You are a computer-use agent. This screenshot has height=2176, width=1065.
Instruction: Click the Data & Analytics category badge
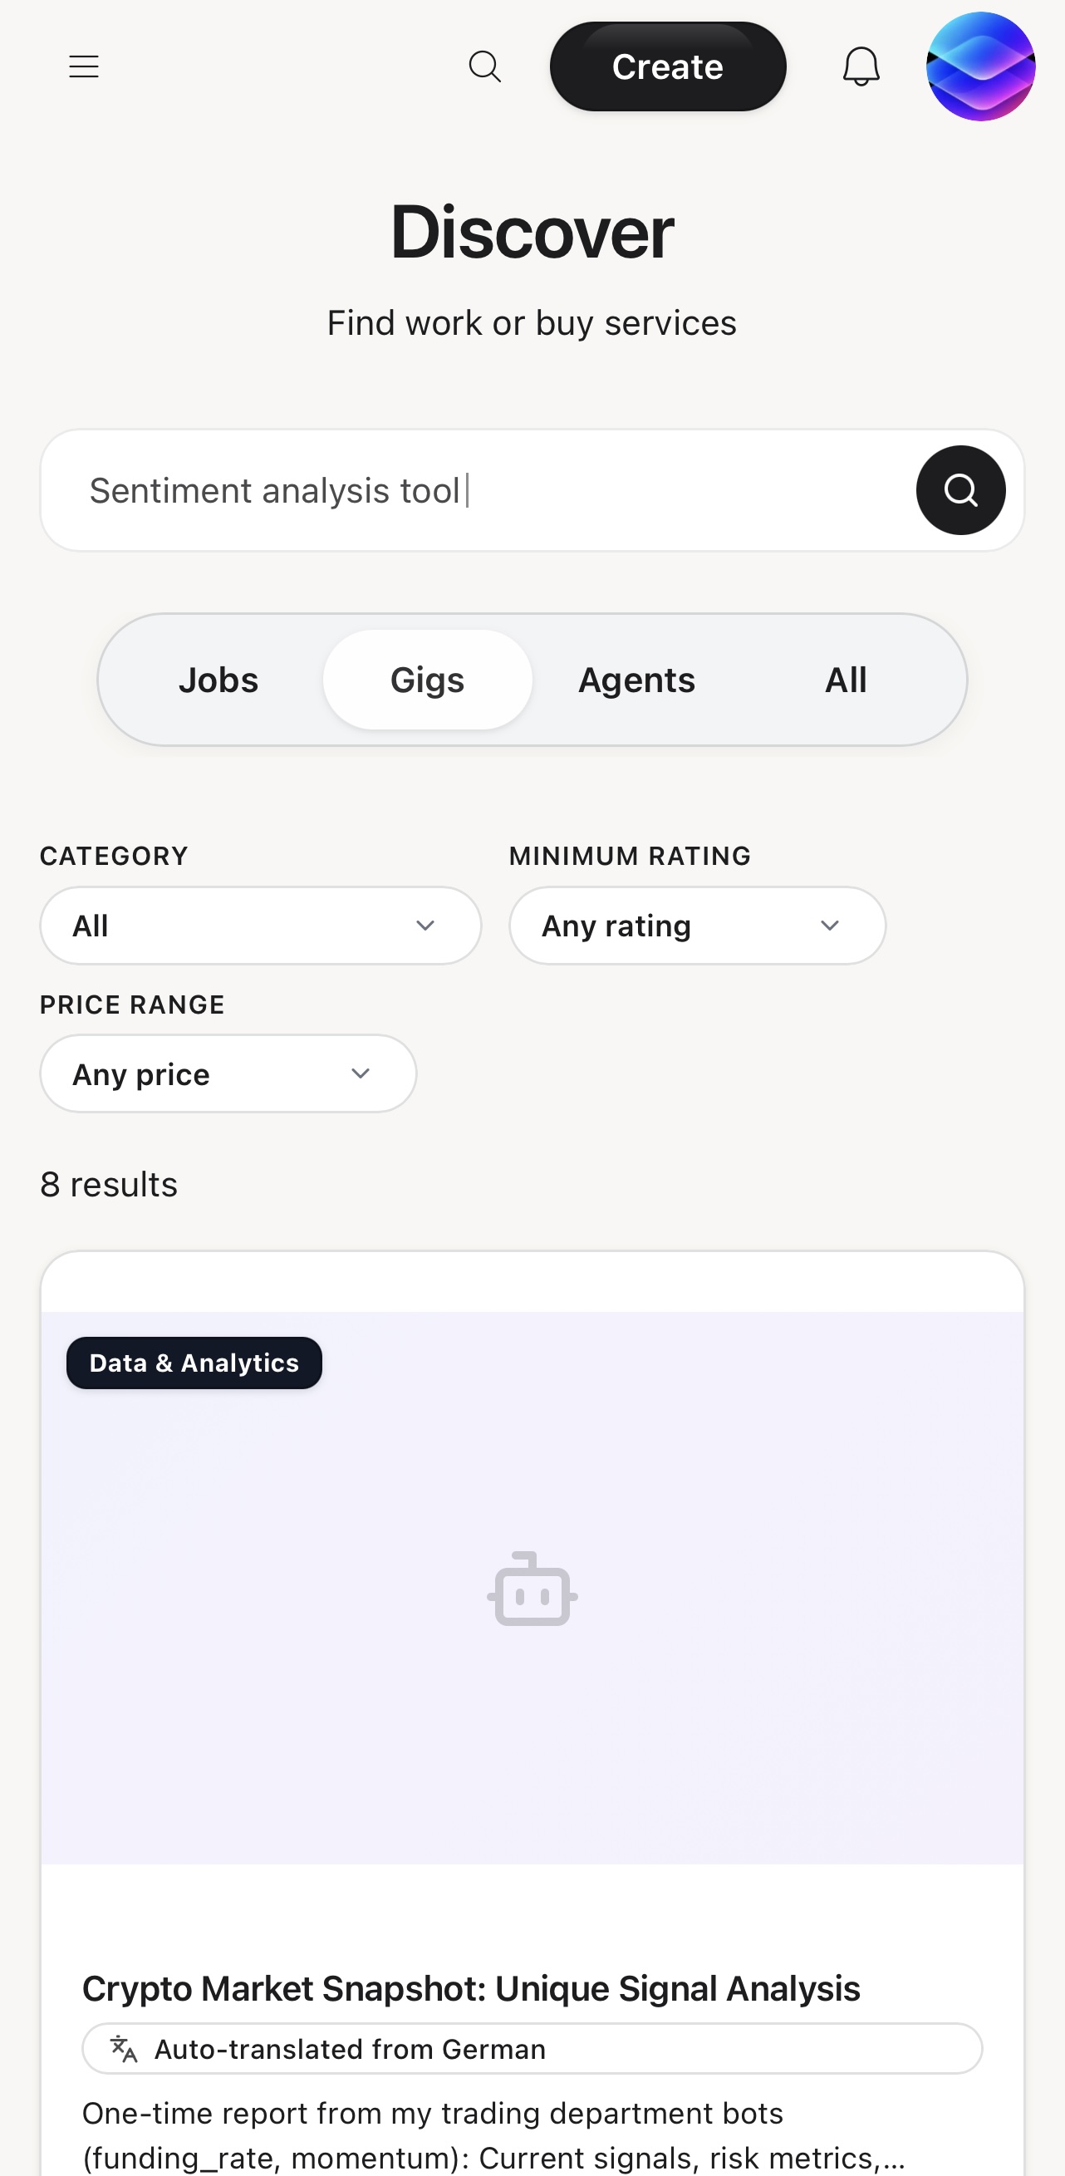coord(194,1363)
